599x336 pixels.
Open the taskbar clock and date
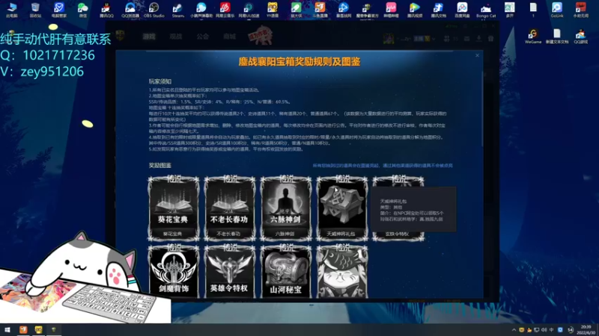tap(586, 330)
